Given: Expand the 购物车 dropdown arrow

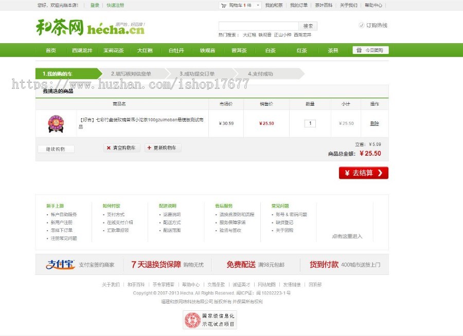Looking at the screenshot, I should [x=258, y=5].
